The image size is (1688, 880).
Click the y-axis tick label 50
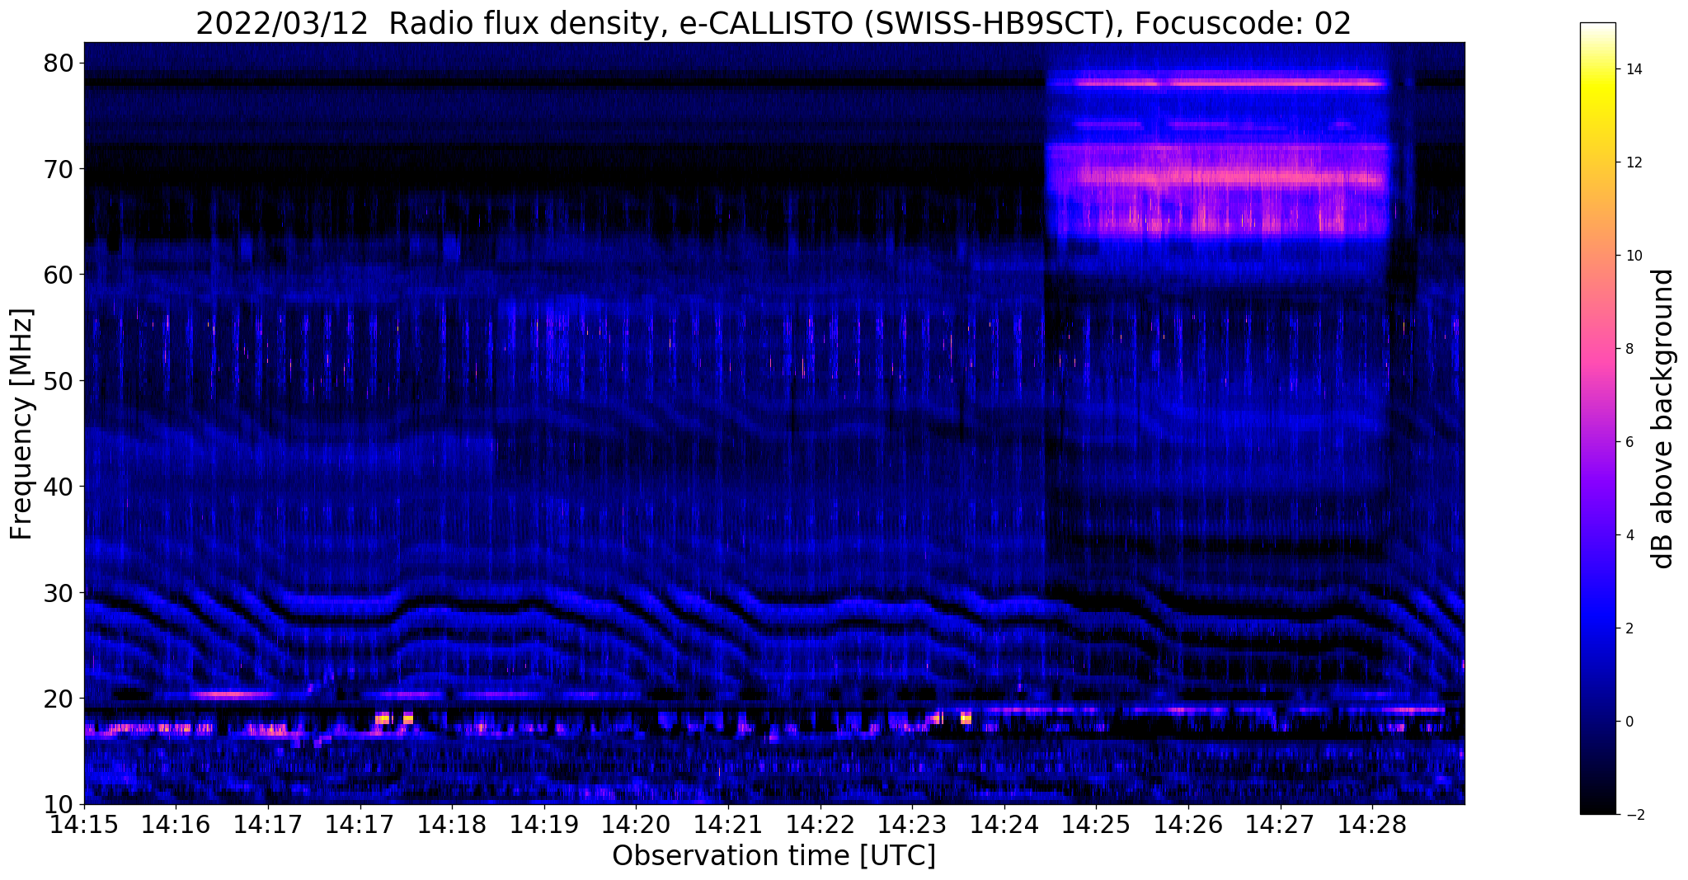tap(60, 381)
